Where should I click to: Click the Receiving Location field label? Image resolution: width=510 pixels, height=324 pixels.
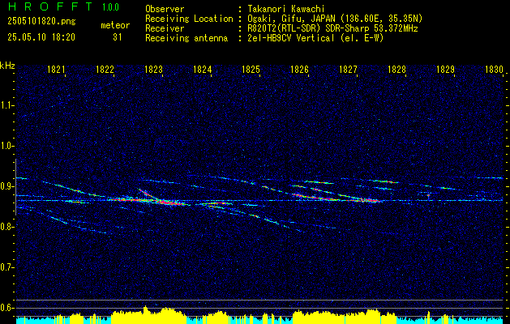[189, 19]
